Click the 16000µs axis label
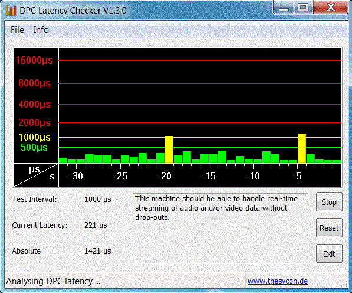 (x=34, y=60)
